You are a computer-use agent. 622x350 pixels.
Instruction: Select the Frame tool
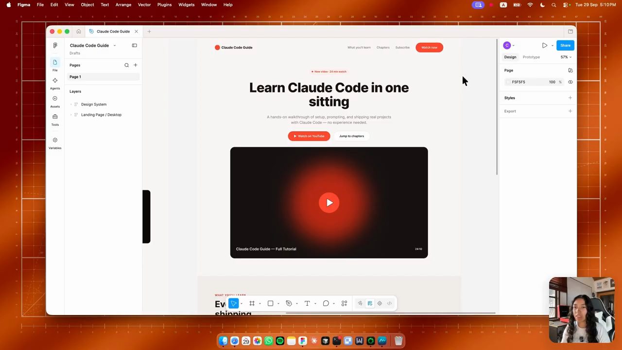(252, 303)
